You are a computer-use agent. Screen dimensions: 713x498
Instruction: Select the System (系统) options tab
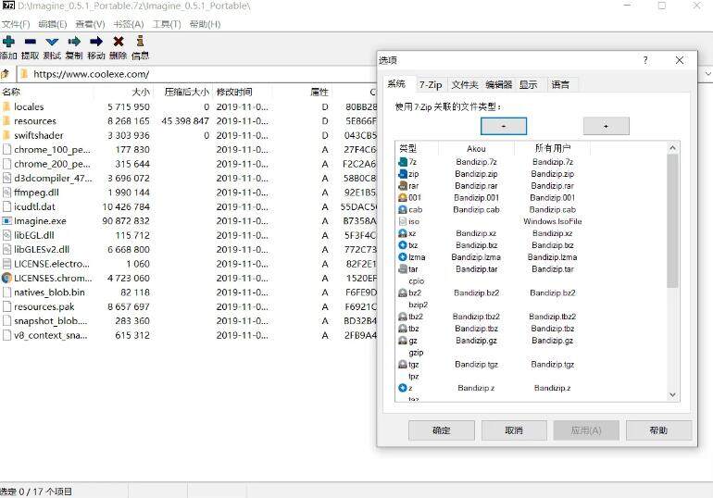[x=396, y=83]
